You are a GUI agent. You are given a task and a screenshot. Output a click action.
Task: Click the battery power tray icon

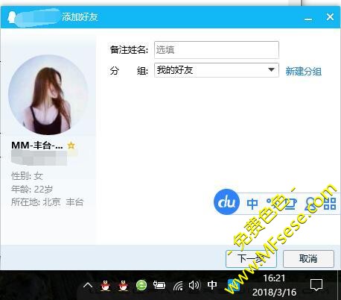159,285
